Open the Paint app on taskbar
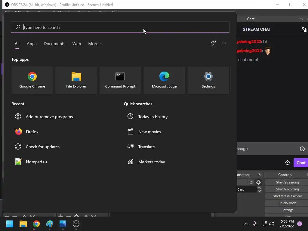 (x=50, y=224)
